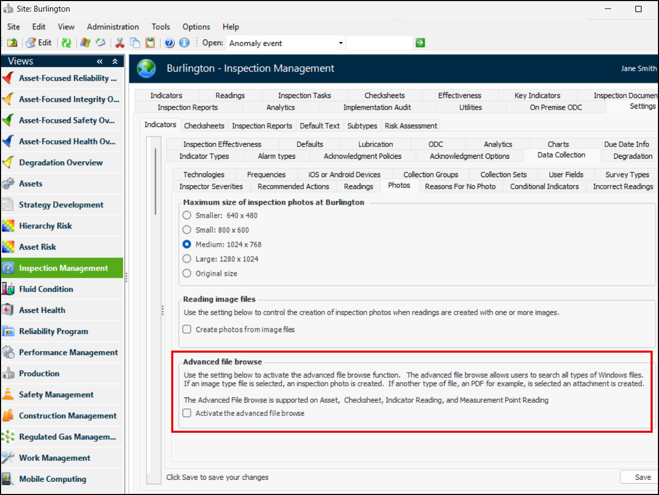Click the Save button
The width and height of the screenshot is (659, 495).
pyautogui.click(x=640, y=477)
